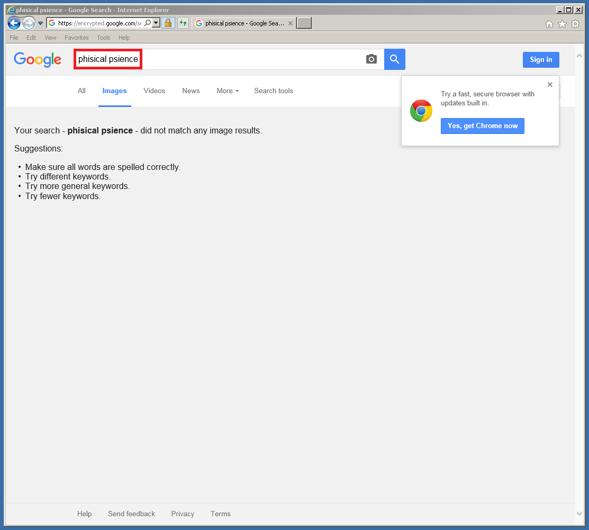Viewport: 589px width, 530px height.
Task: Select the Images tab
Action: tap(114, 91)
